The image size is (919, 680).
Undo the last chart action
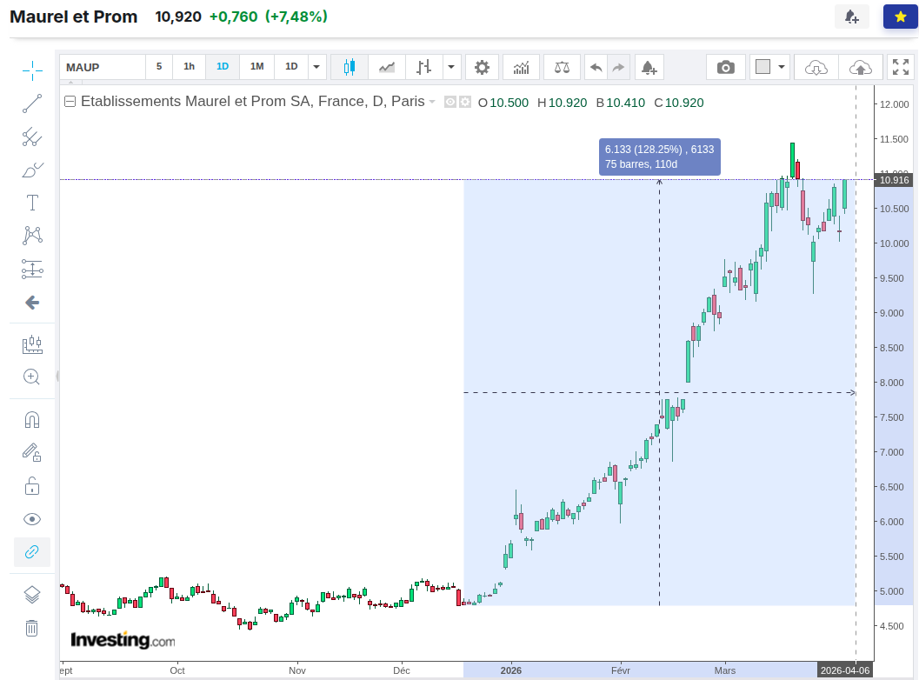coord(596,68)
